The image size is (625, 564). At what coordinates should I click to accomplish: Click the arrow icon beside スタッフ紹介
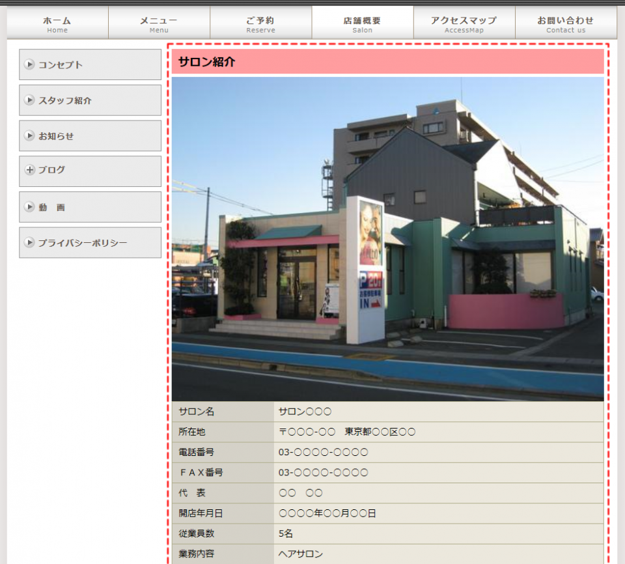click(x=29, y=100)
